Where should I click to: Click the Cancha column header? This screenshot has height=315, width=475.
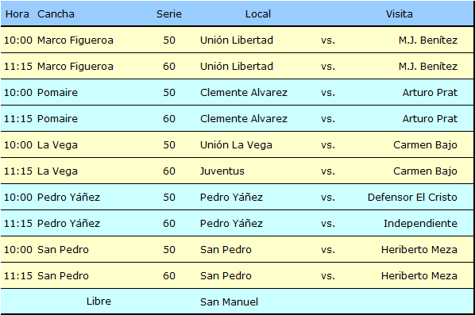[56, 14]
